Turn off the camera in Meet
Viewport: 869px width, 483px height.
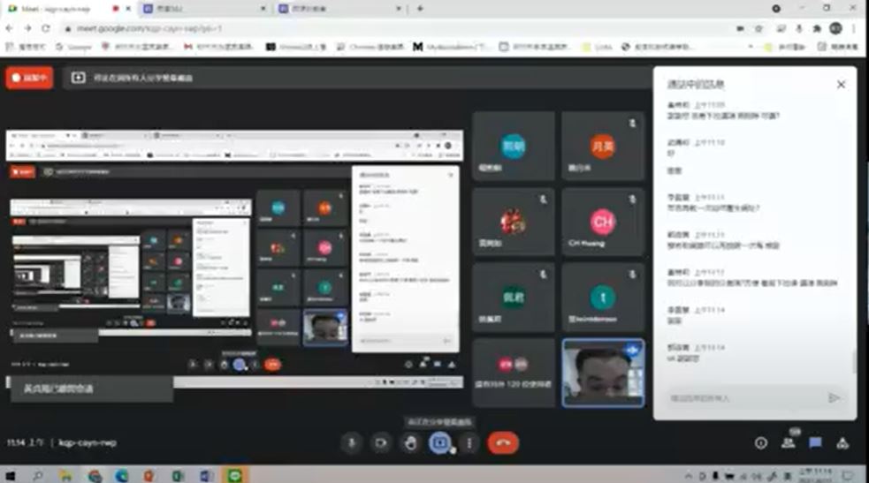coord(381,443)
